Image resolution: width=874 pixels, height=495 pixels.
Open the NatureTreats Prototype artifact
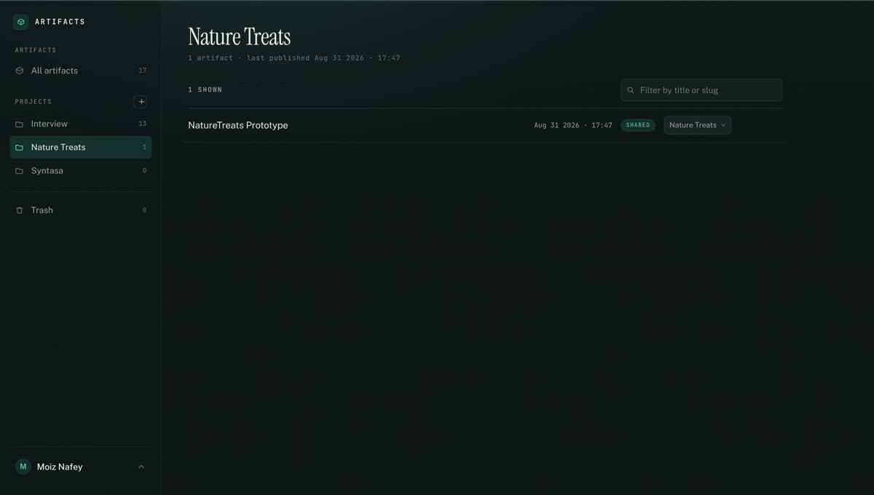point(238,125)
